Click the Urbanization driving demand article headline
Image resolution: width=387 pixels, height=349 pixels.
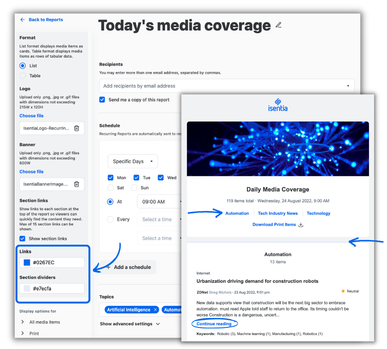coord(257,281)
